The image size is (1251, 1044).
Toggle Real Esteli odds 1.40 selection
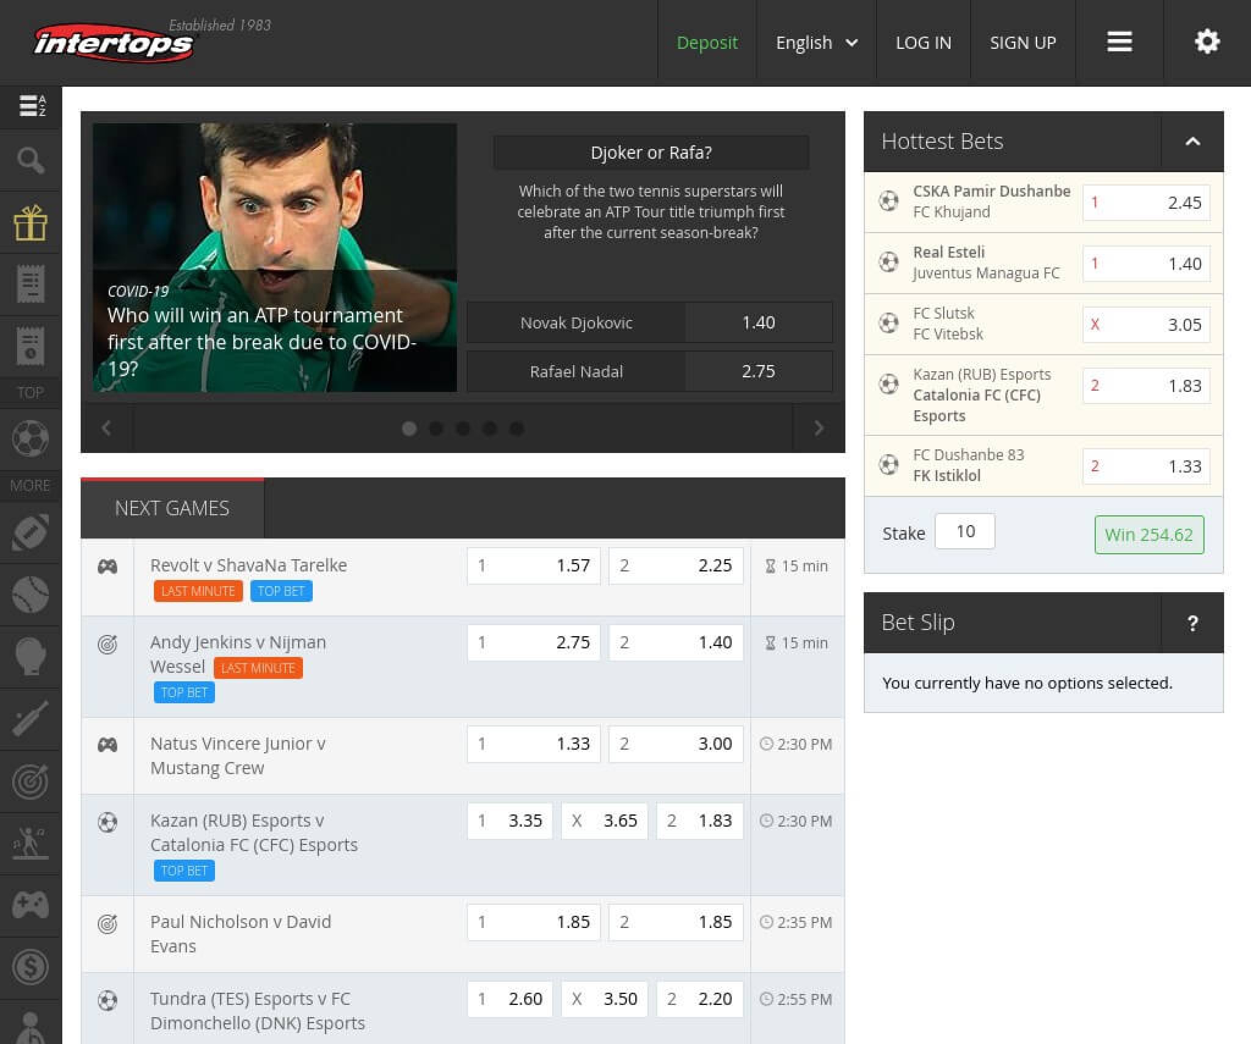(1147, 264)
